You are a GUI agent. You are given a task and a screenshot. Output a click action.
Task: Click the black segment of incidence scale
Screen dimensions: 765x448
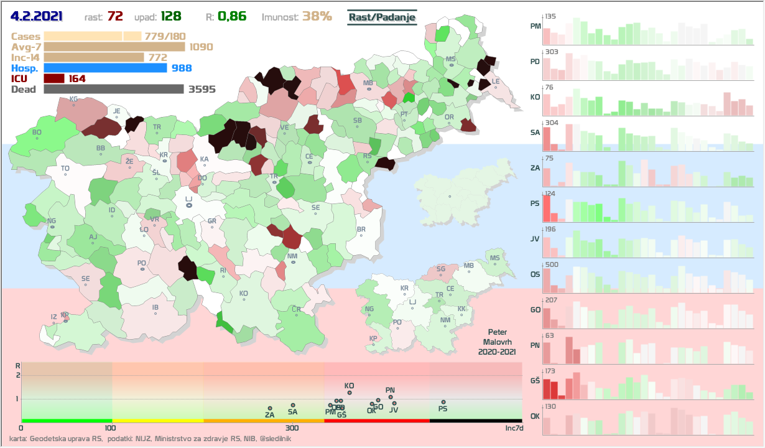[475, 421]
